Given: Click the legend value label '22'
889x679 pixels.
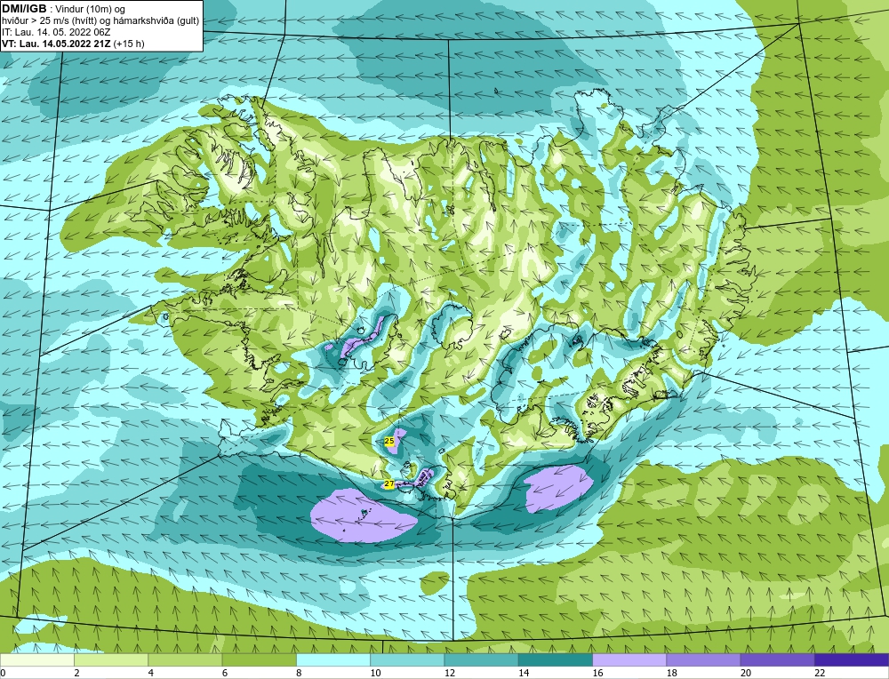Looking at the screenshot, I should (820, 673).
